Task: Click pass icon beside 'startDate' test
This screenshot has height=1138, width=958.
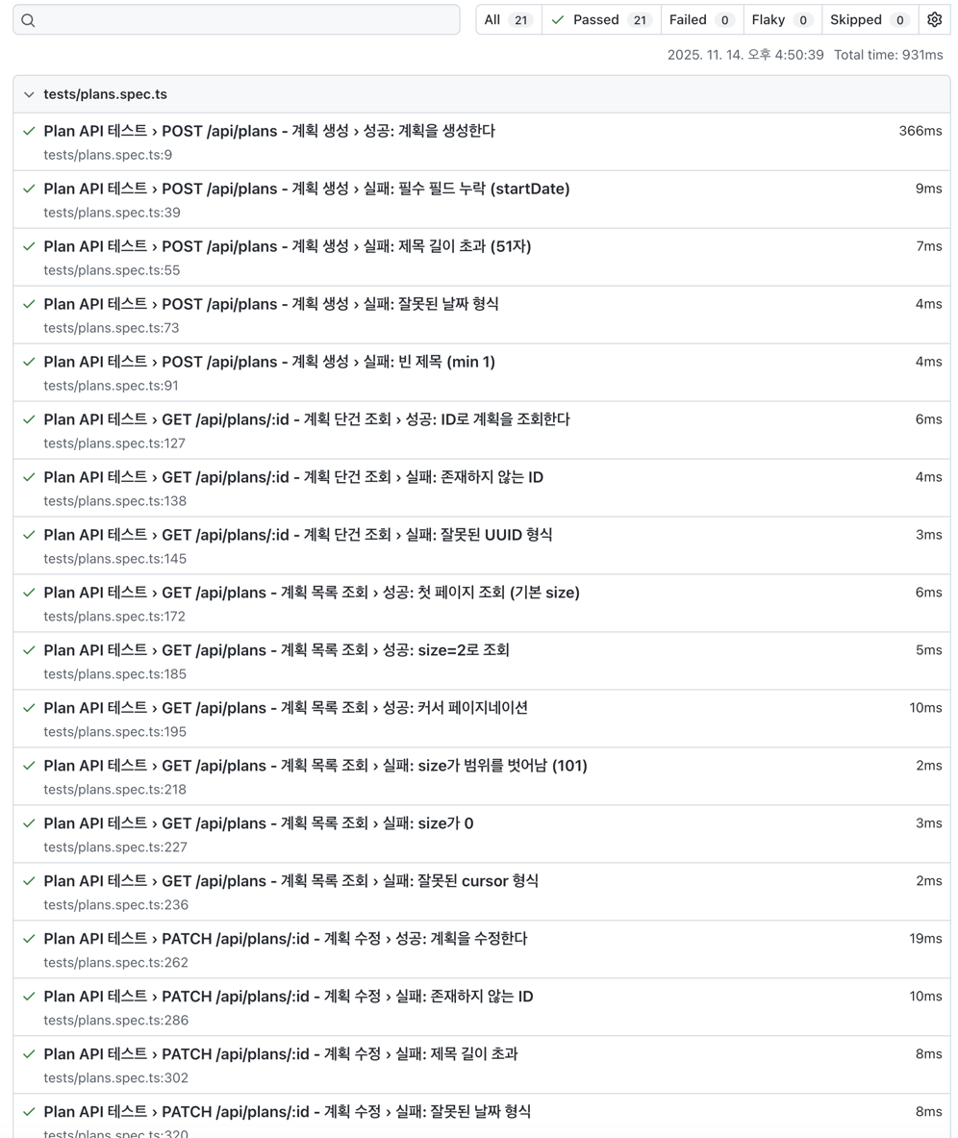Action: [x=29, y=189]
